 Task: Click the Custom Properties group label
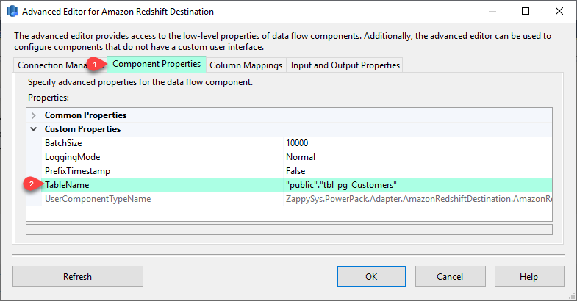pos(82,129)
